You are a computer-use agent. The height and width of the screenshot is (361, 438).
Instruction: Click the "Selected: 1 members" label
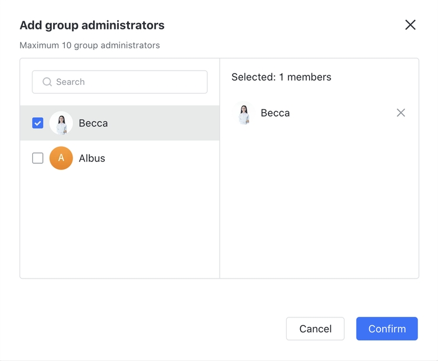coord(281,77)
